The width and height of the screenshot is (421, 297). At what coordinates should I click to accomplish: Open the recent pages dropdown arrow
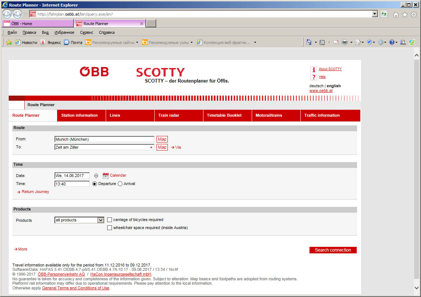[25, 14]
